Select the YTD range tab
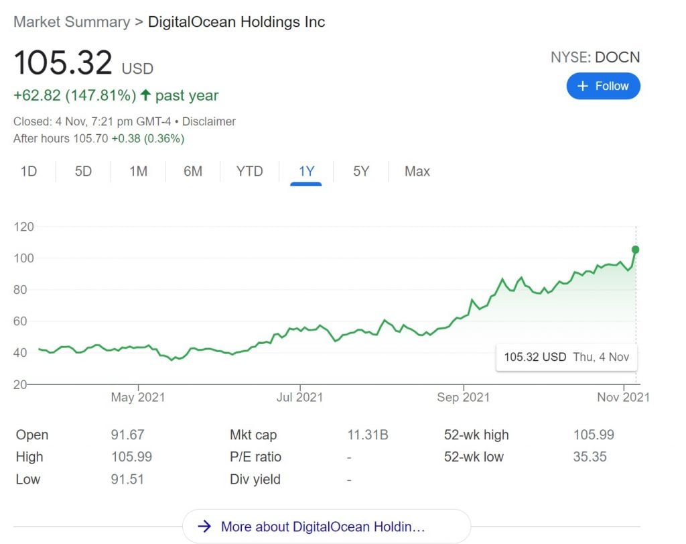Viewport: 686px width, 544px height. pyautogui.click(x=249, y=171)
